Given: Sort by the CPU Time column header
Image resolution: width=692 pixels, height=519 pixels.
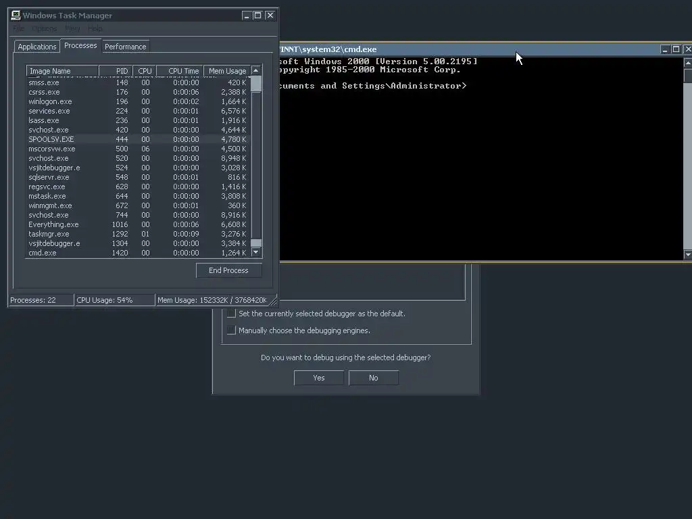Looking at the screenshot, I should (180, 71).
